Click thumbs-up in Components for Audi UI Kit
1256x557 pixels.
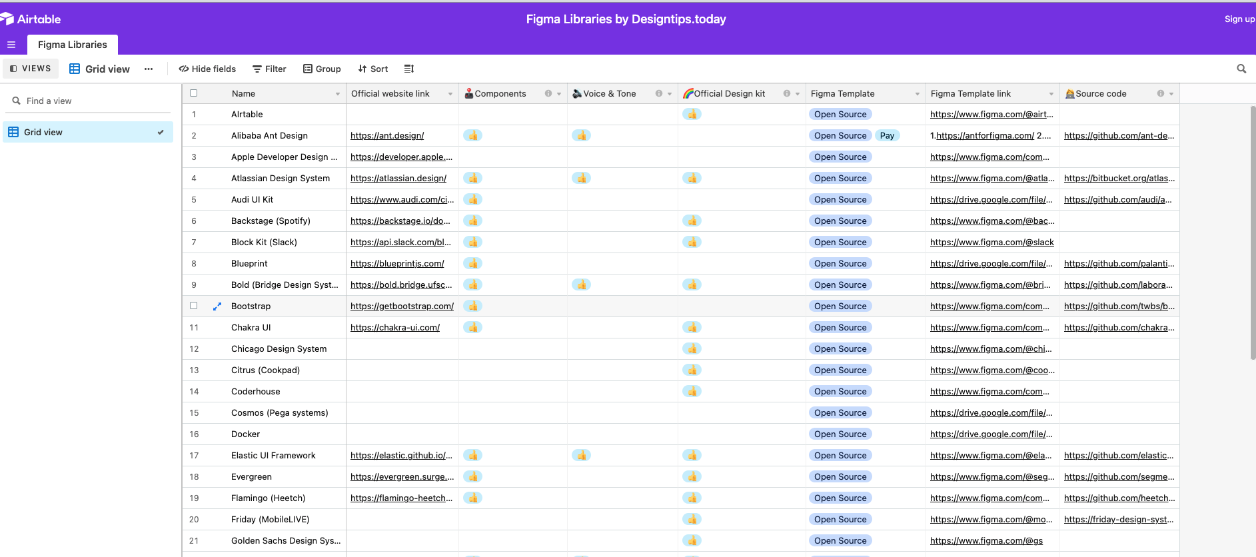click(473, 199)
